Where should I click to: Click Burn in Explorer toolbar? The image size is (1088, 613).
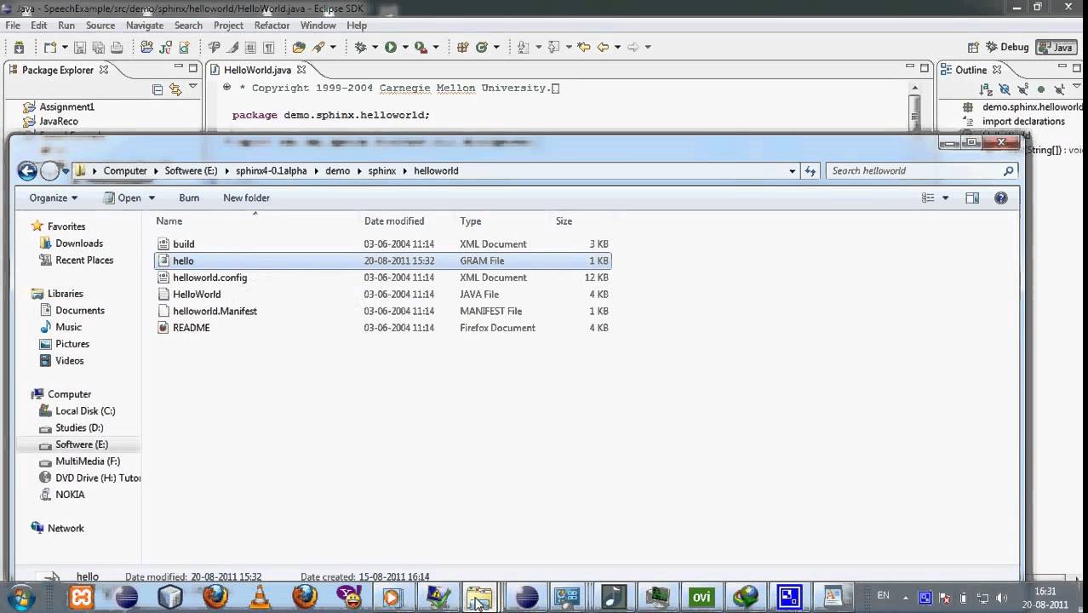tap(189, 198)
